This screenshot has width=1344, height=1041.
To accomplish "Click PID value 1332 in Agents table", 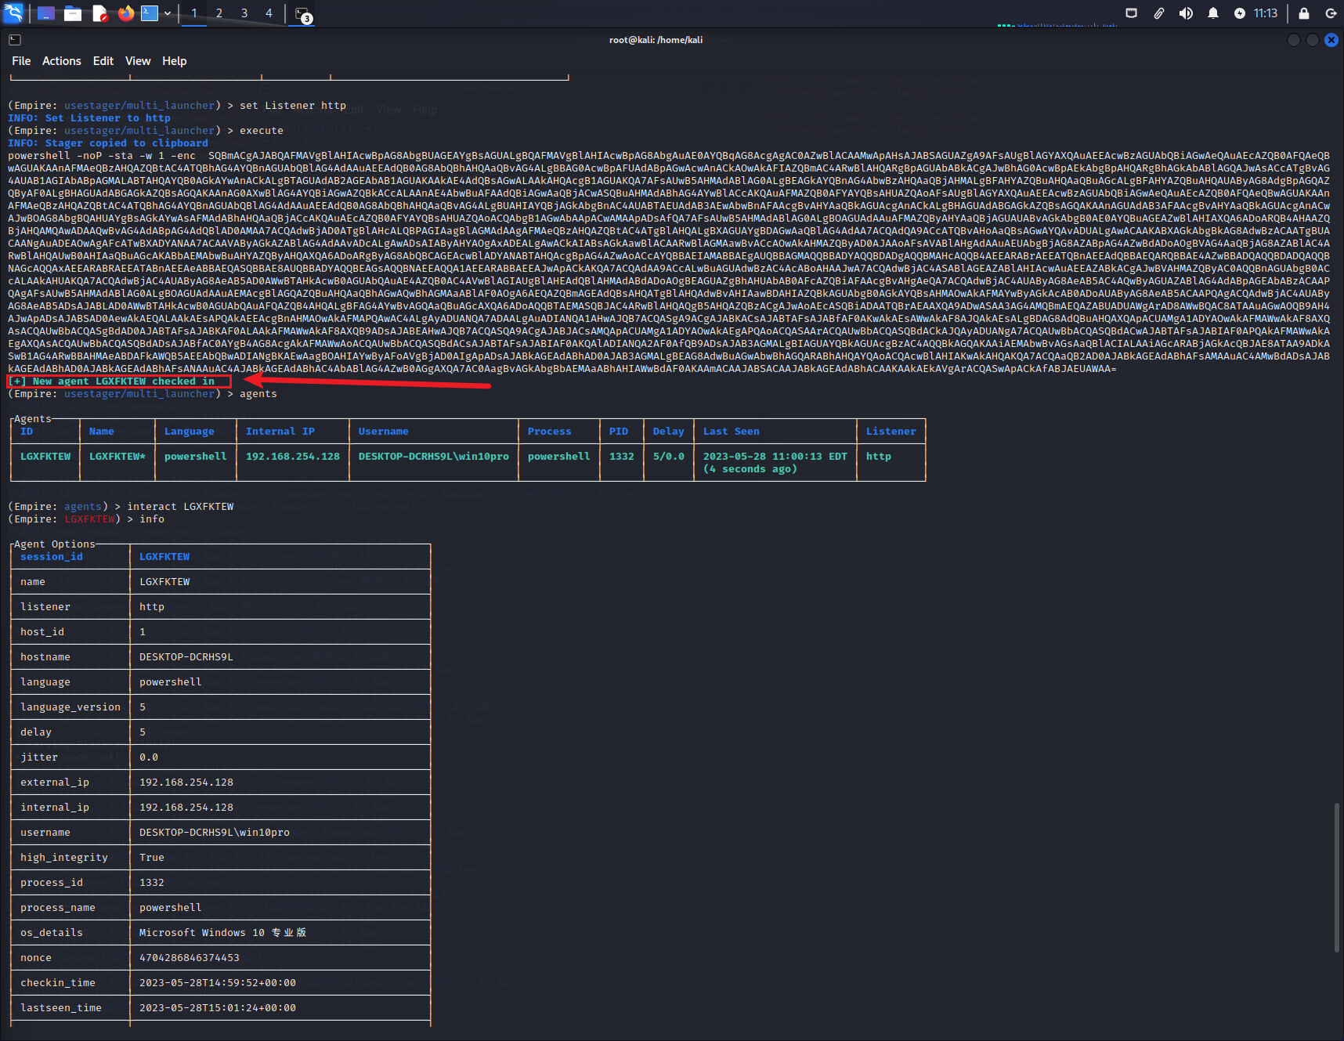I will point(622,457).
